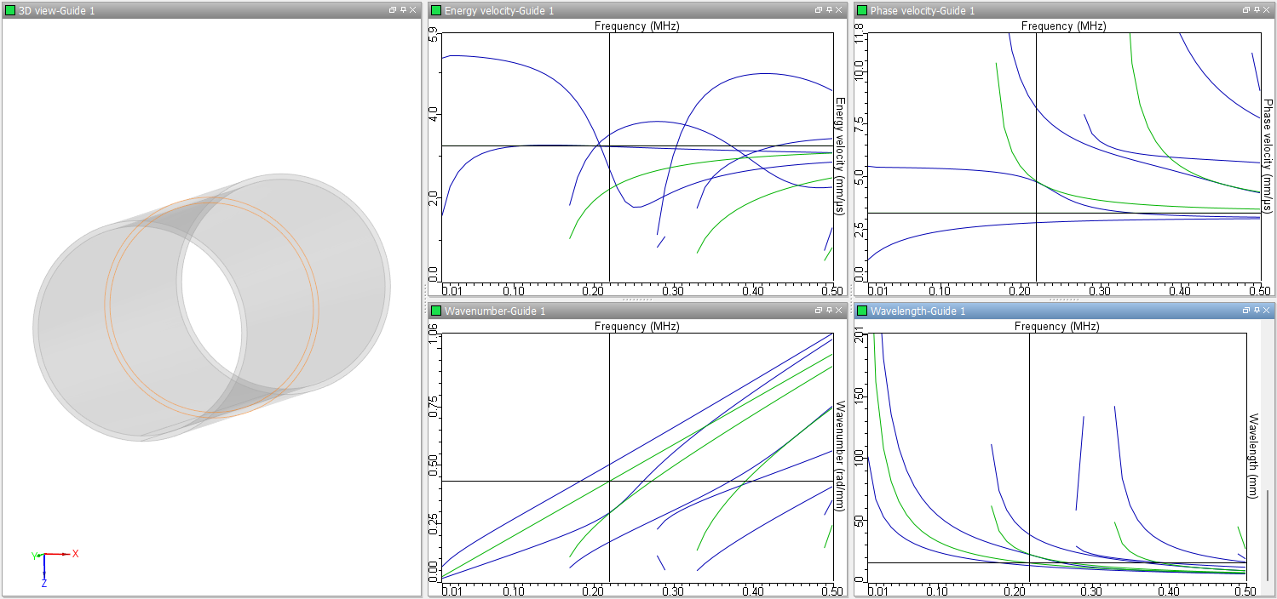The width and height of the screenshot is (1277, 599).
Task: Click the green icon in 3D view title
Action: point(10,10)
